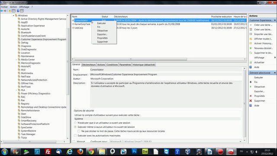This screenshot has height=156, width=277.
Task: Click the 'Créer une tâche de base' icon
Action: click(251, 25)
